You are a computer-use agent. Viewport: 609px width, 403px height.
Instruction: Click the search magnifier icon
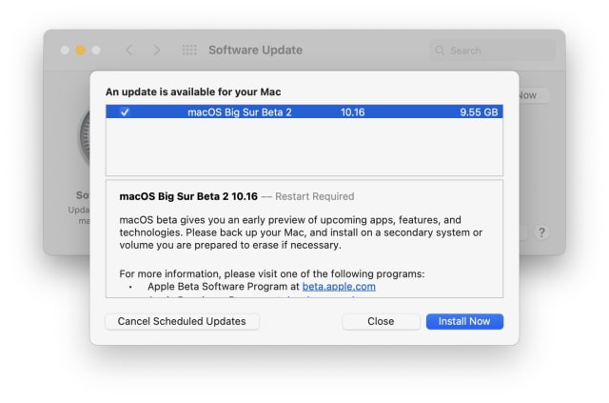pyautogui.click(x=440, y=50)
